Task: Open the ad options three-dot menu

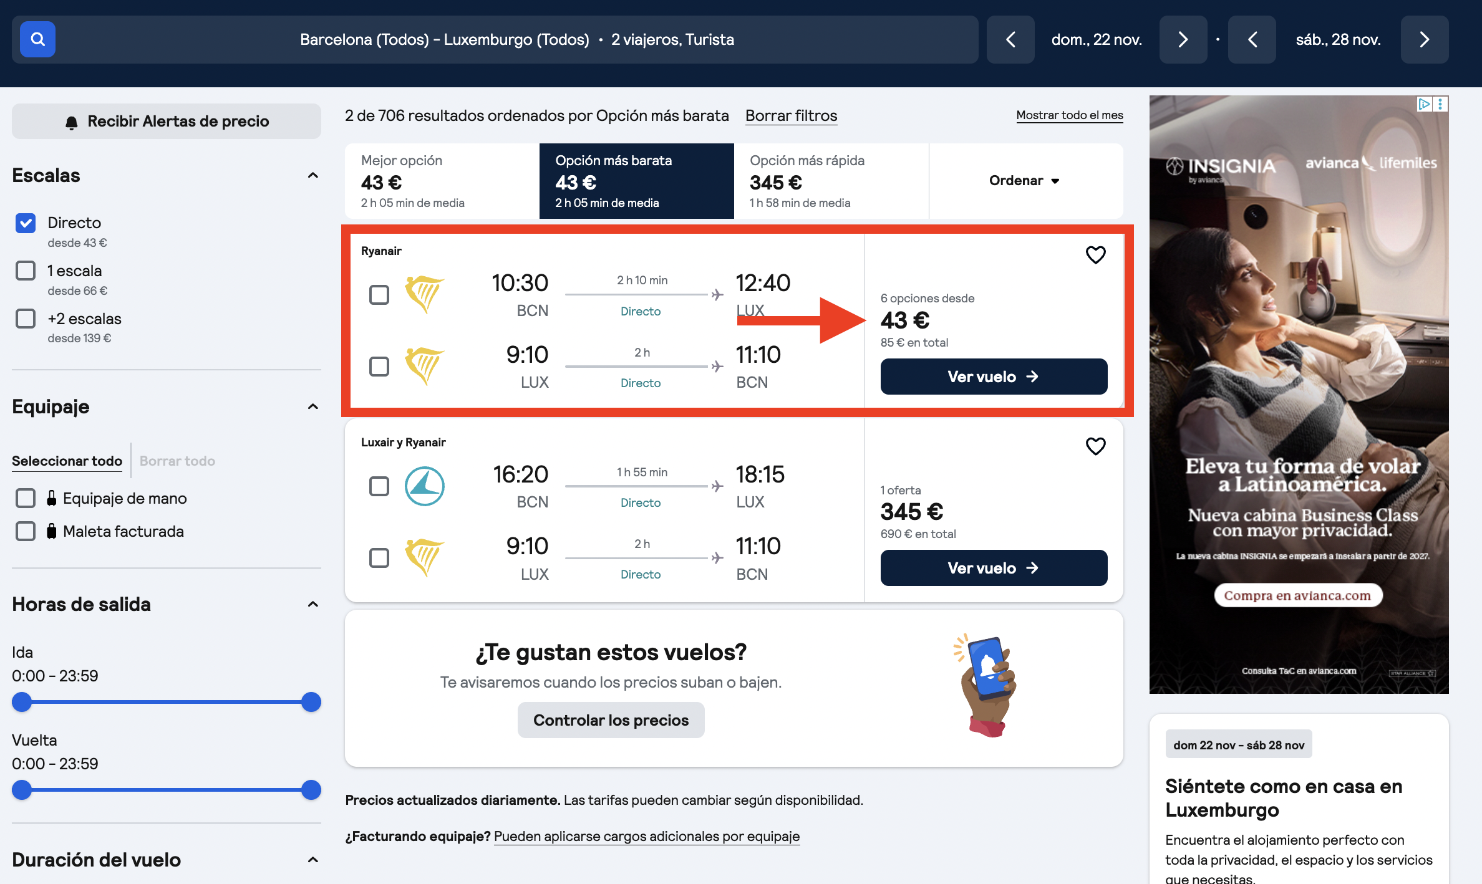Action: 1440,104
